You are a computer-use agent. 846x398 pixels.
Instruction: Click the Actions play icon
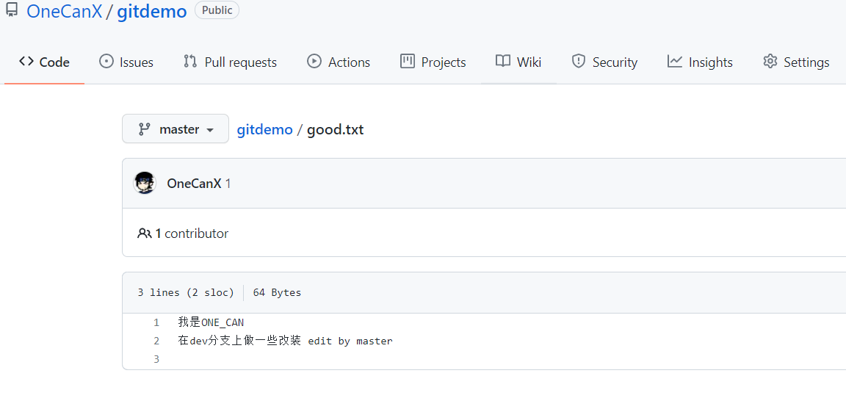tap(314, 62)
